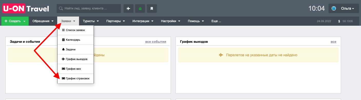Collapse the Заявки dropdown menu
This screenshot has width=361, height=100.
click(68, 21)
